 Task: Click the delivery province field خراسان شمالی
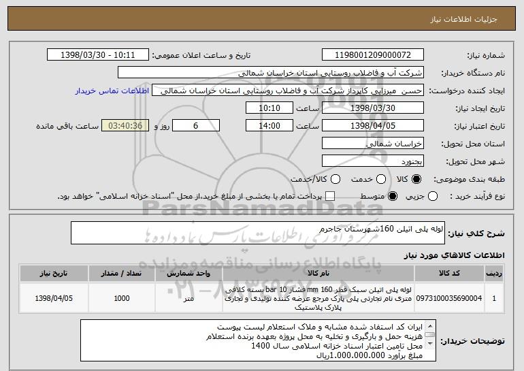pos(373,144)
